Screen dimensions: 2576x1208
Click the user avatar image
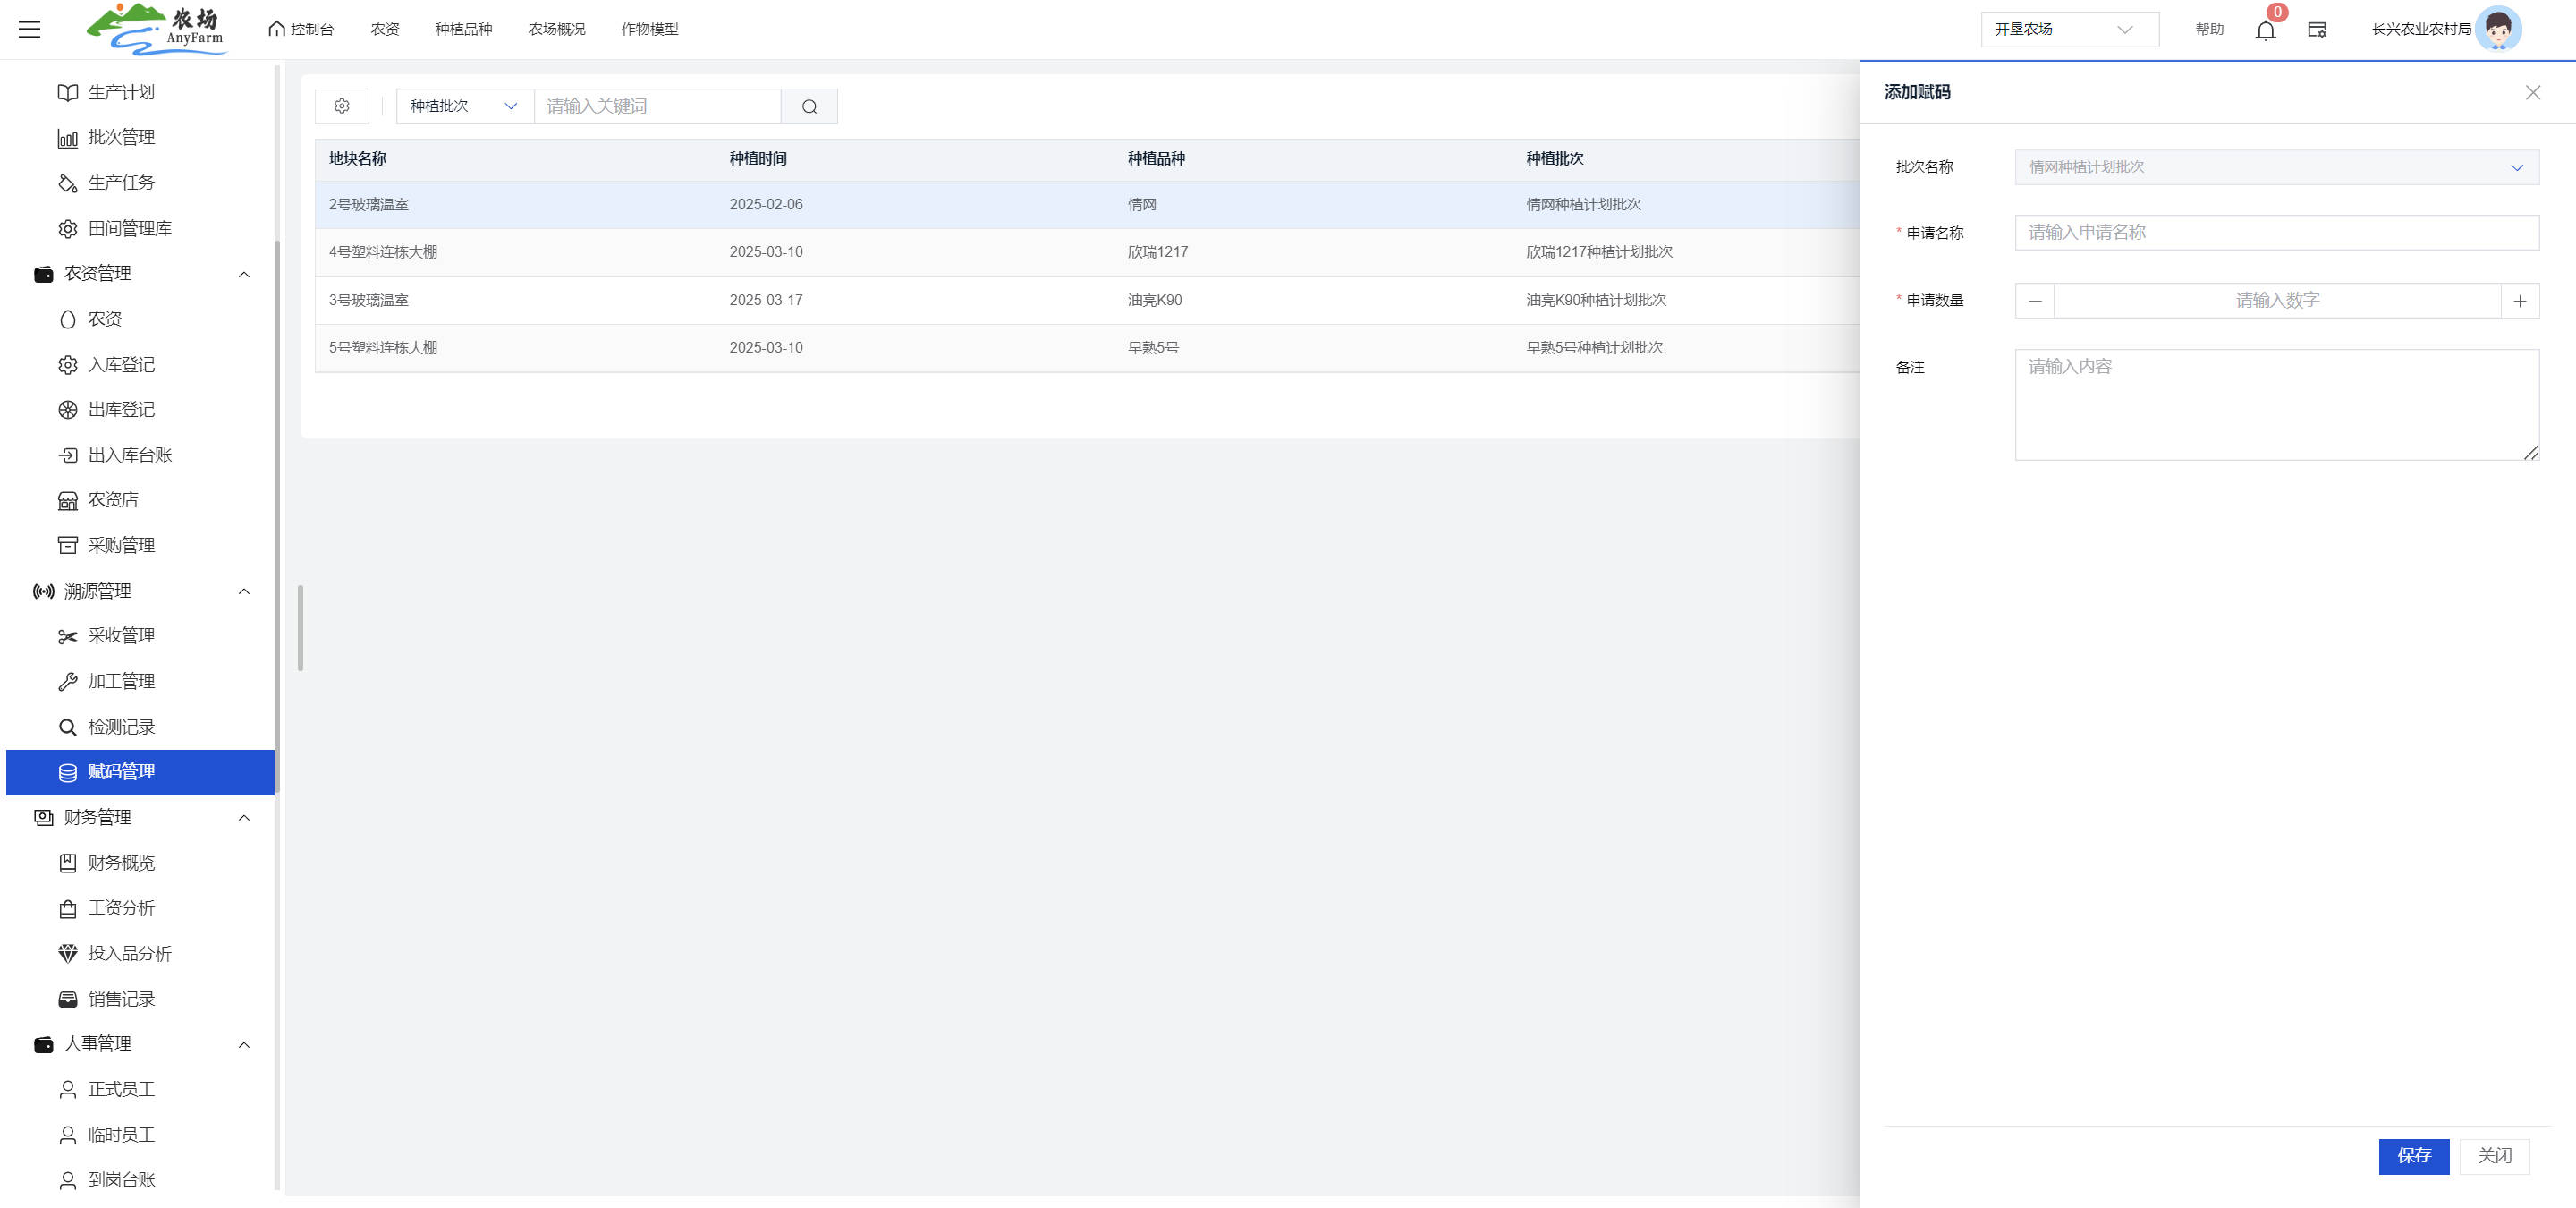pyautogui.click(x=2497, y=29)
